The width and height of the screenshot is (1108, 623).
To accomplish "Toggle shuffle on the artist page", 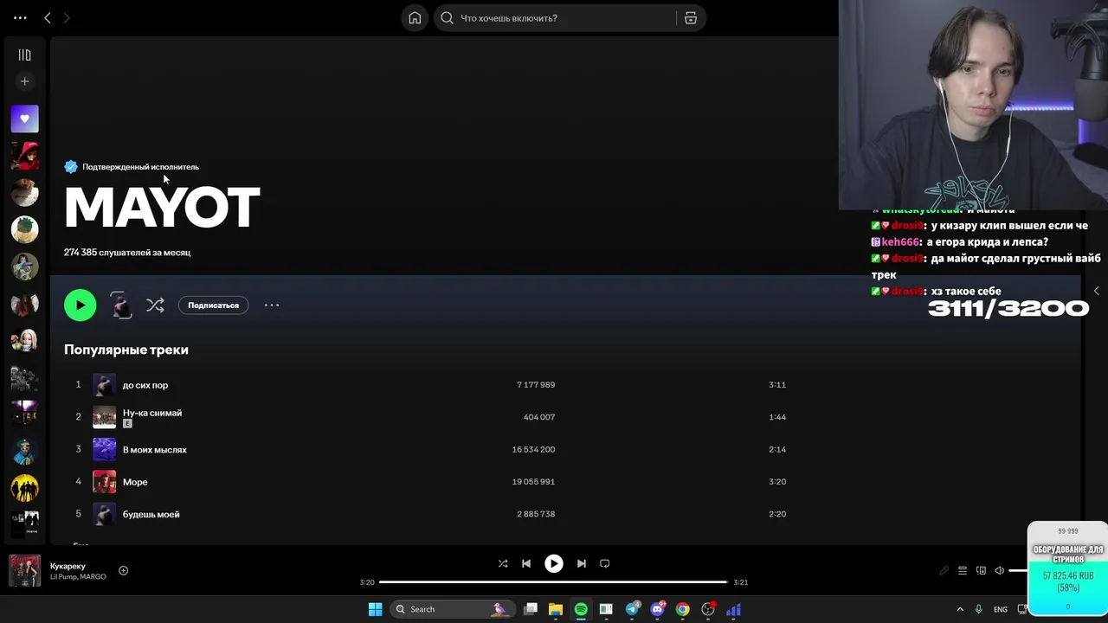I will coord(155,305).
